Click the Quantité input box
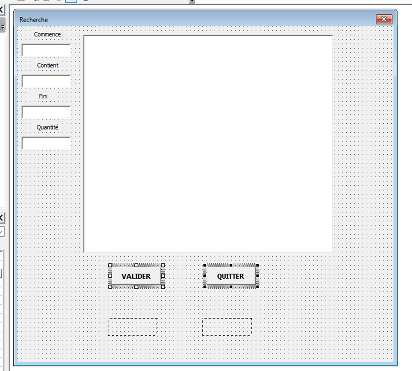Image resolution: width=412 pixels, height=371 pixels. coord(46,143)
